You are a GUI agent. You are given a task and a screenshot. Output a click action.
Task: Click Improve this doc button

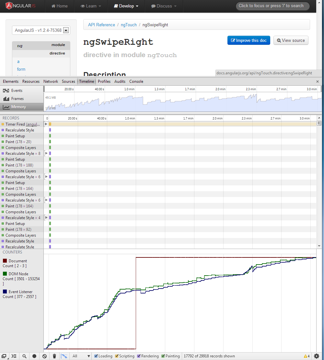click(x=249, y=40)
